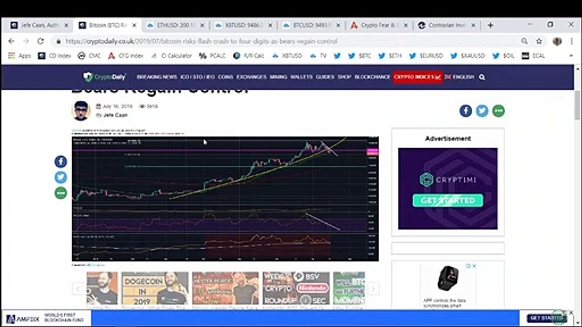This screenshot has width=582, height=327.
Task: Click the zoom magnifier icon in the address bar
Action: click(x=524, y=41)
